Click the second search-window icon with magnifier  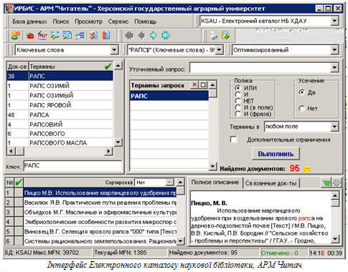pos(67,35)
